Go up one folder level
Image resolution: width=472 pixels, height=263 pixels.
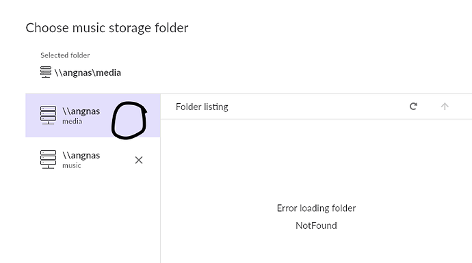[445, 107]
